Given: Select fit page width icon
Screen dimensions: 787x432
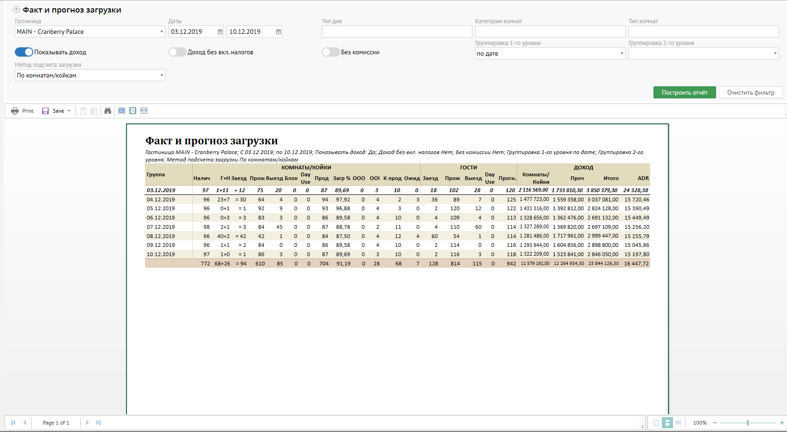Looking at the screenshot, I should (144, 111).
